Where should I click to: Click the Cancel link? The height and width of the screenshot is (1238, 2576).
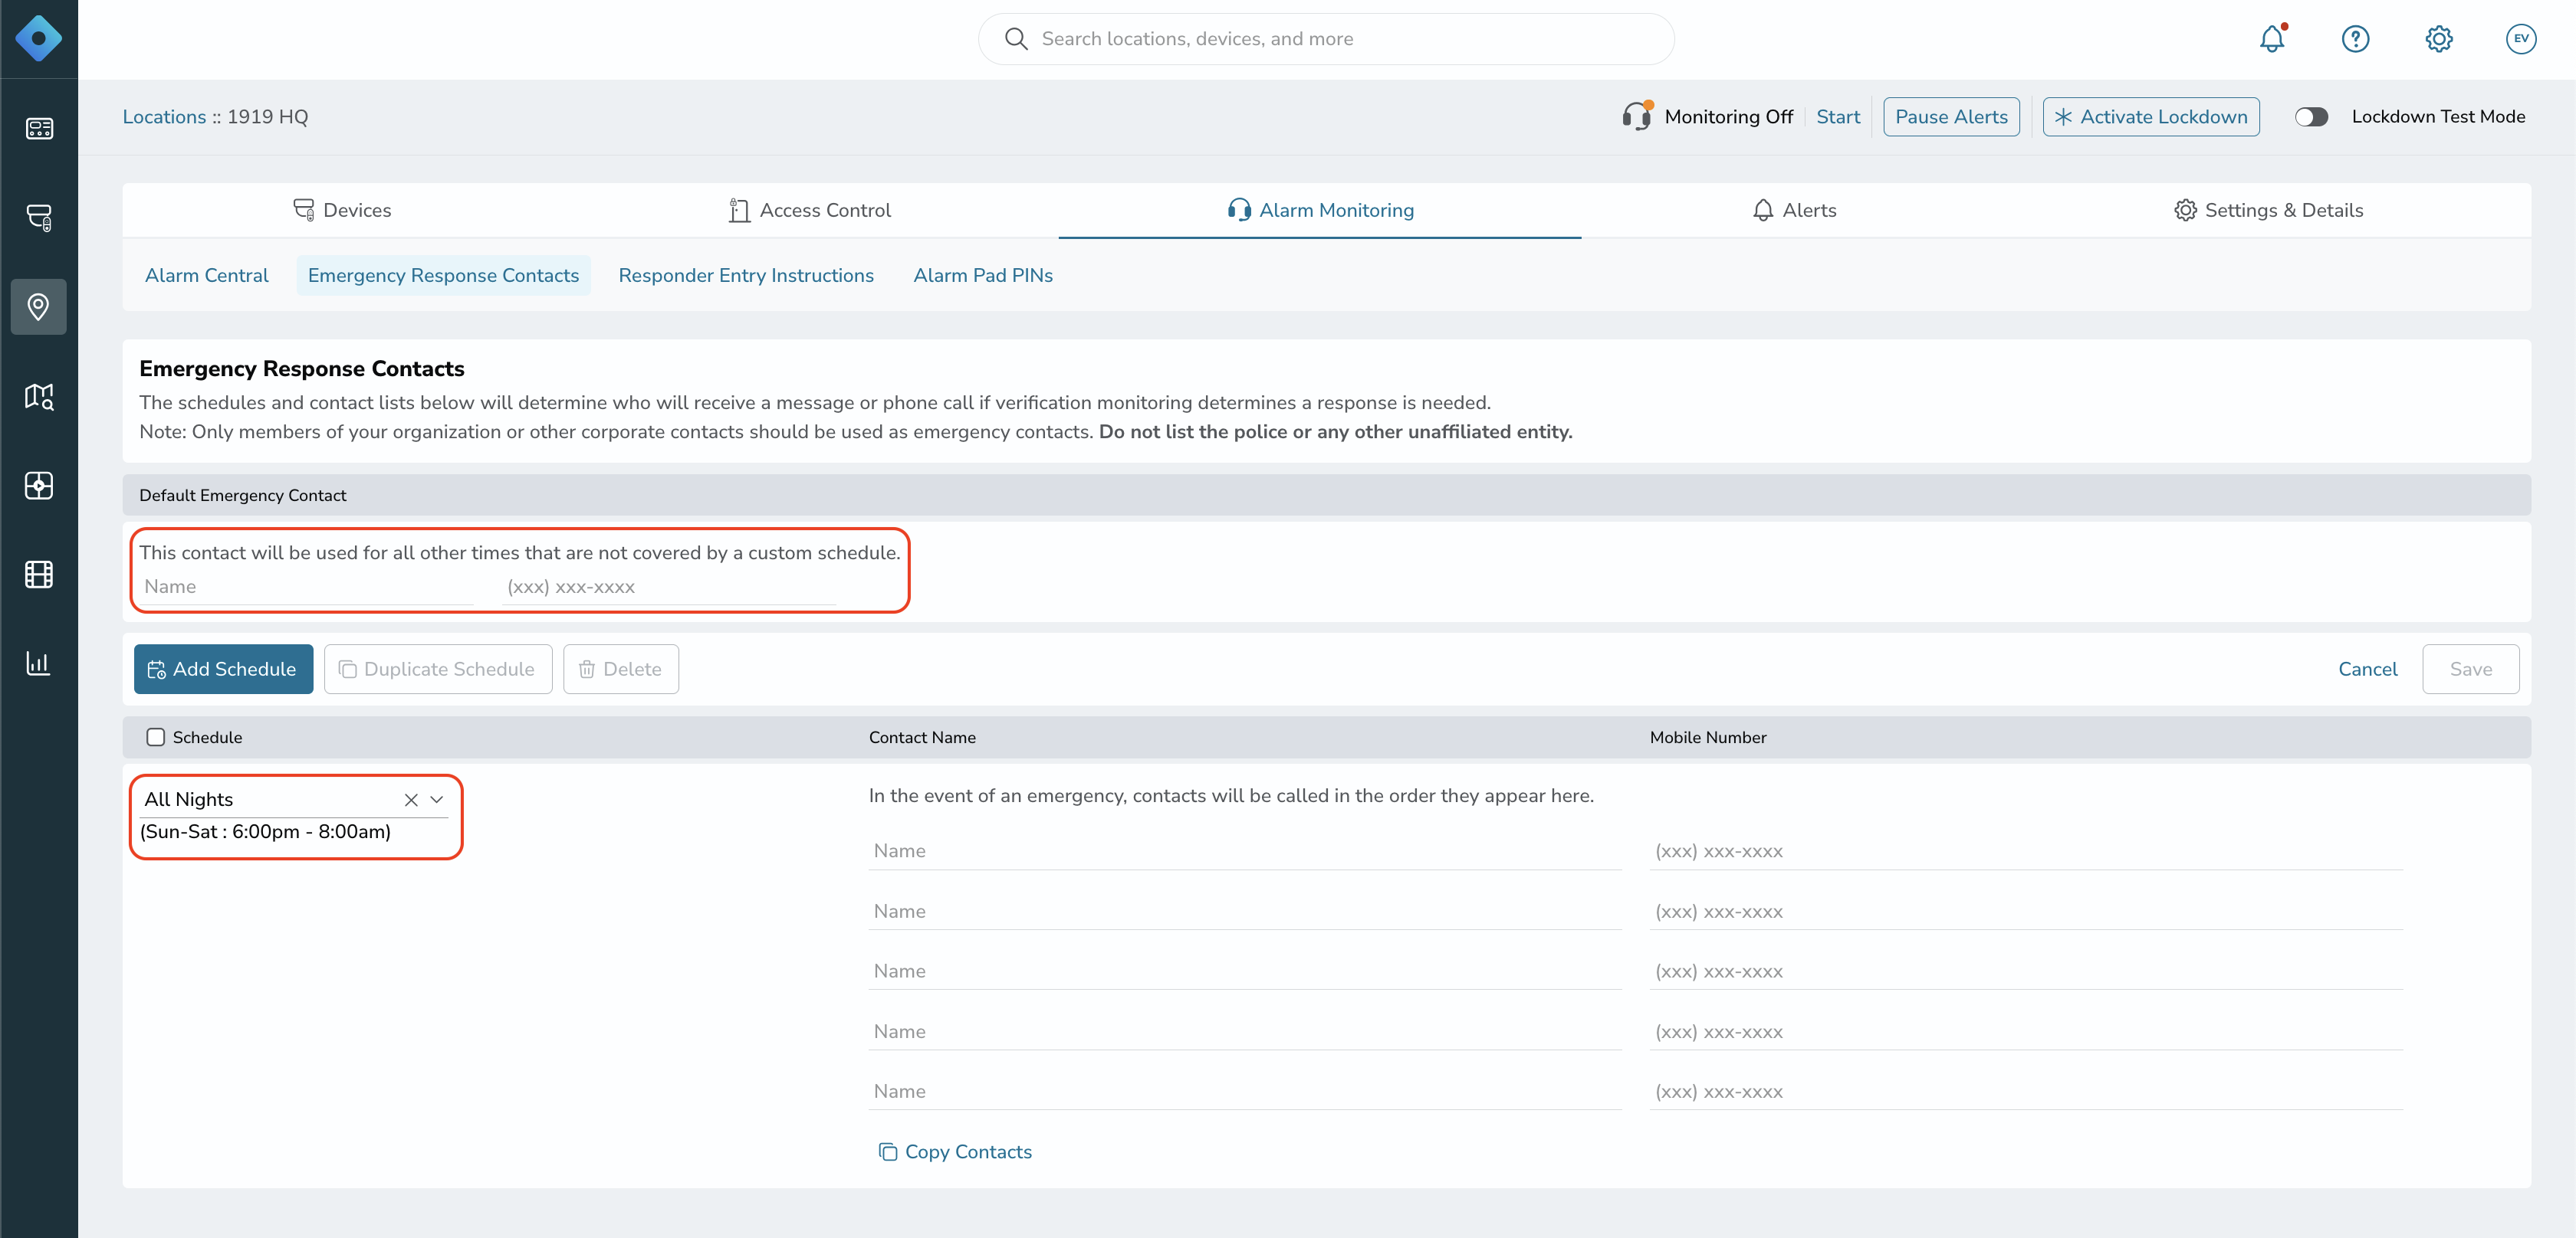coord(2367,669)
